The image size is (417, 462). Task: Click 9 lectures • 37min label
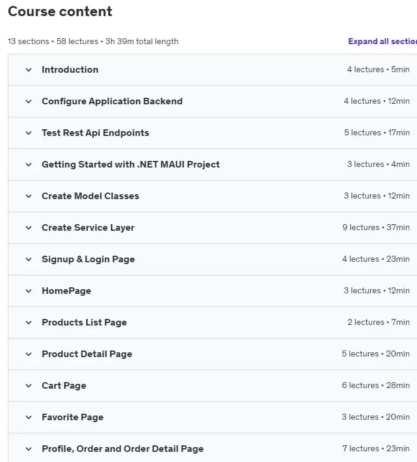click(x=376, y=228)
